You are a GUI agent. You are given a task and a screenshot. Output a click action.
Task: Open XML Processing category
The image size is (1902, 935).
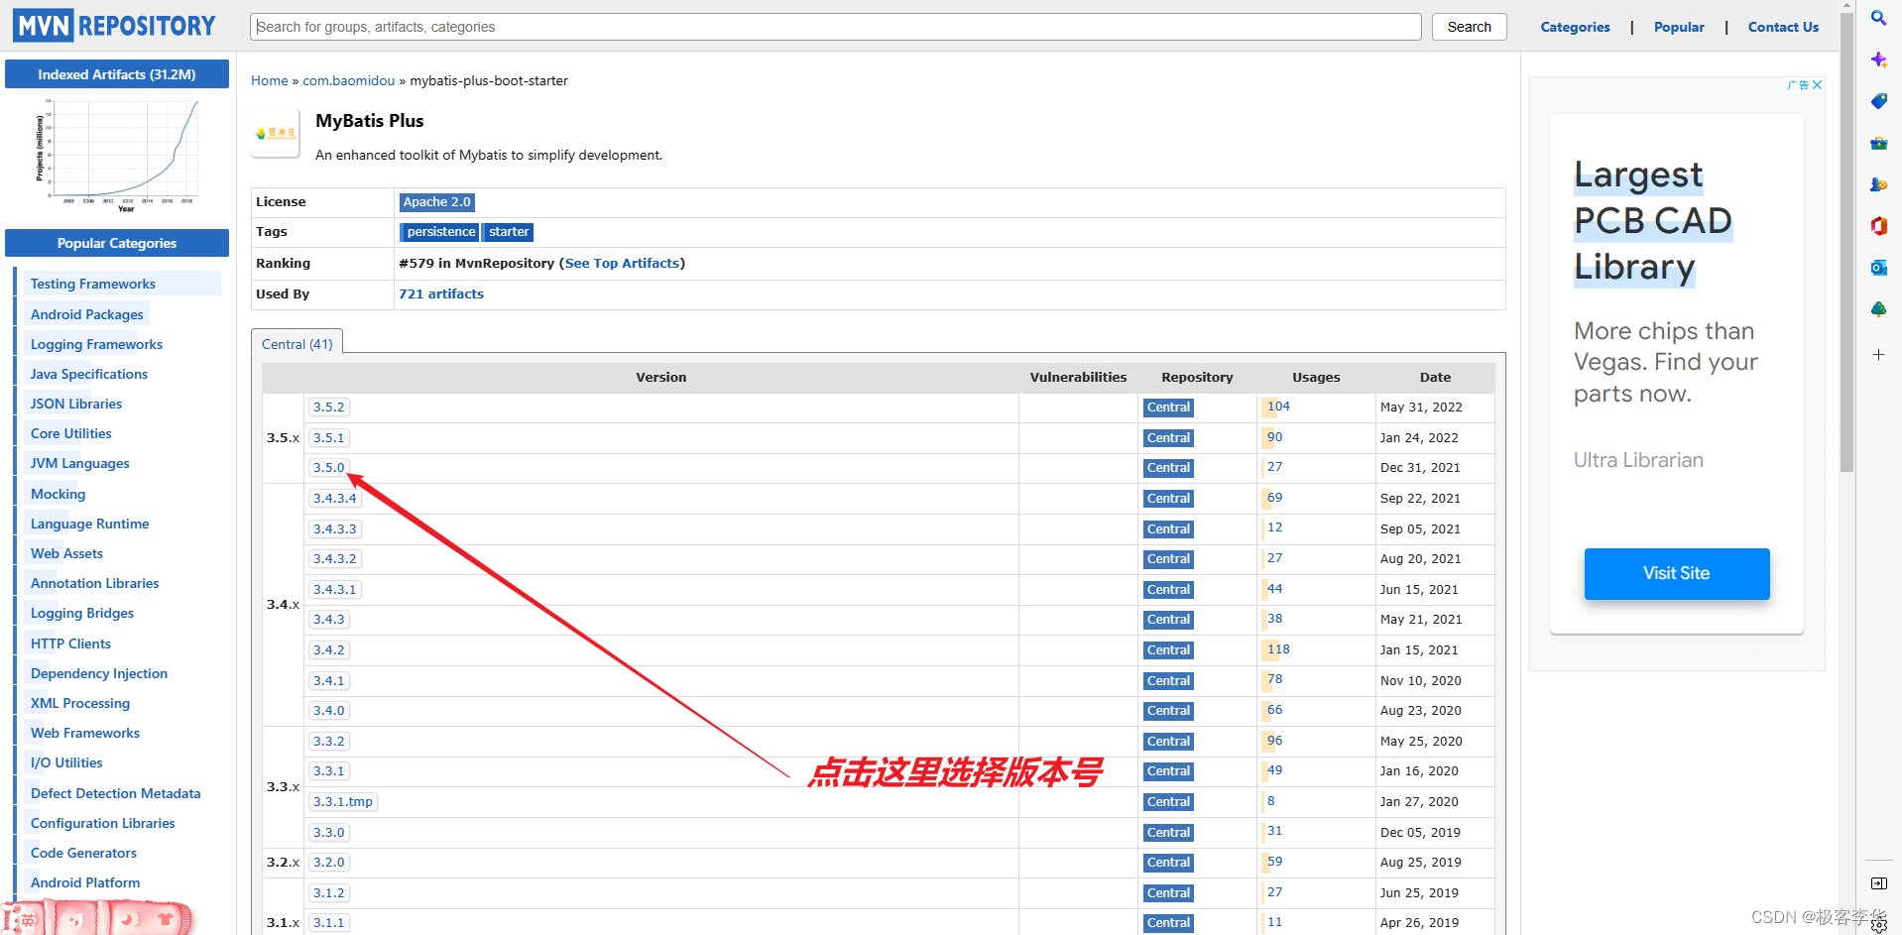pyautogui.click(x=80, y=703)
